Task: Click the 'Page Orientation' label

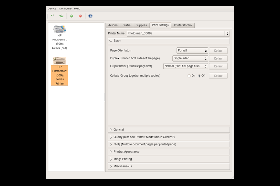Action: (x=120, y=50)
